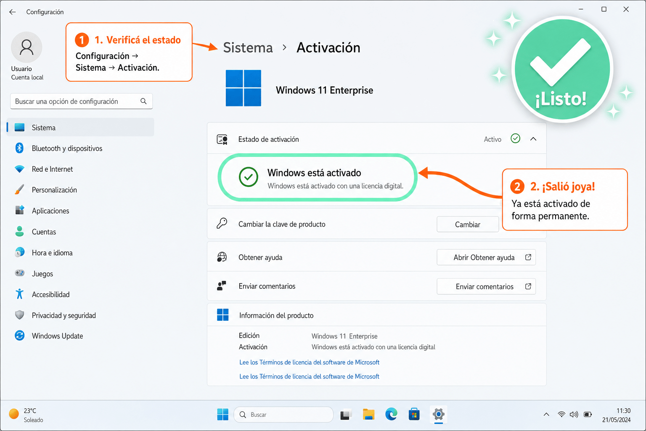Click the Windows 11 Enterprise logo
The width and height of the screenshot is (646, 431).
click(x=244, y=88)
